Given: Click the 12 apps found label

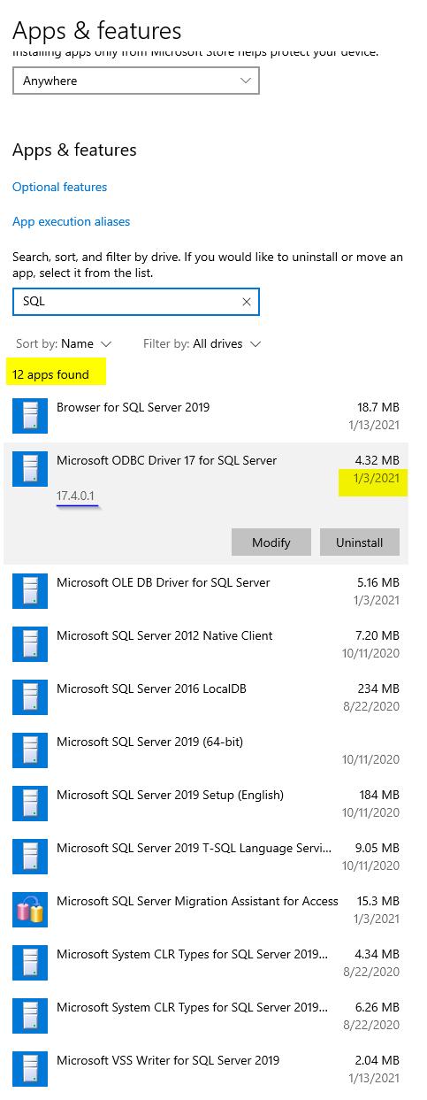Looking at the screenshot, I should [50, 374].
